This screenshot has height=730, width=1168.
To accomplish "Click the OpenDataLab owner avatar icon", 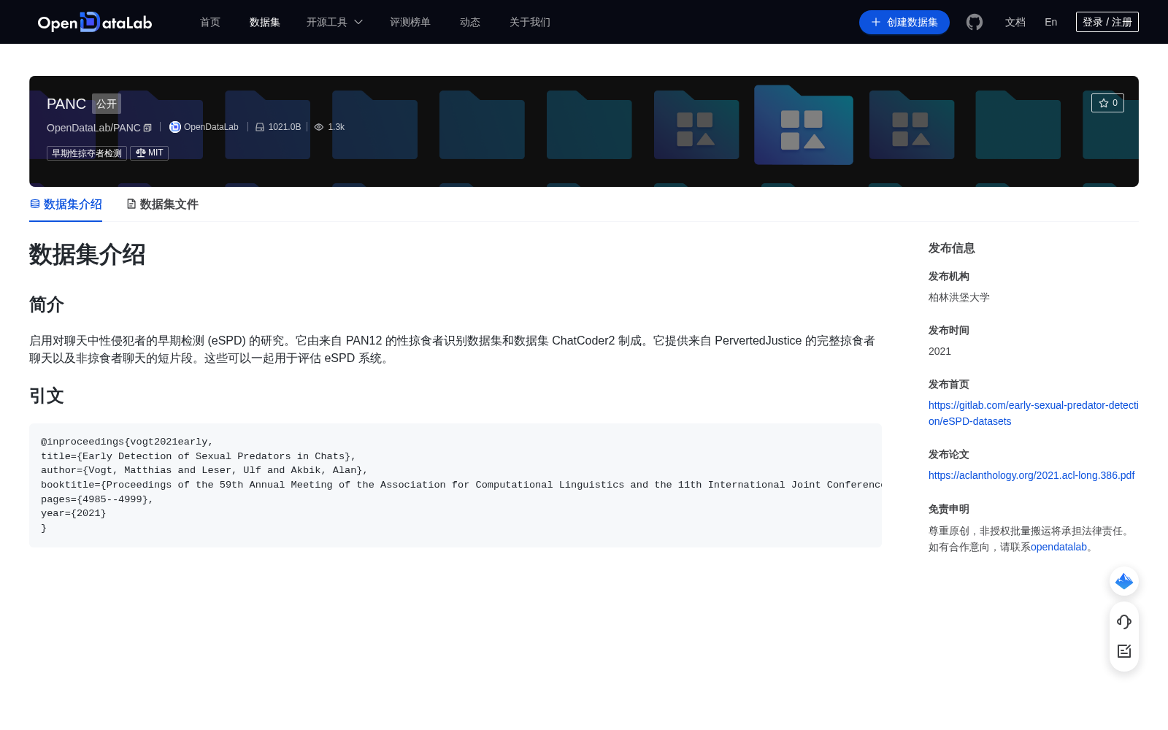I will coord(175,127).
